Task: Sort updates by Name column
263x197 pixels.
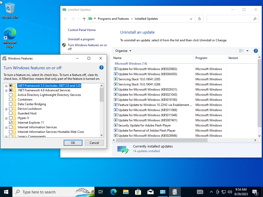Action: click(x=153, y=58)
